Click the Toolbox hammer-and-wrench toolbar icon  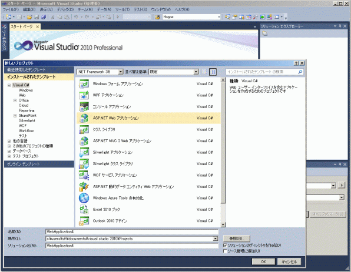(x=256, y=17)
